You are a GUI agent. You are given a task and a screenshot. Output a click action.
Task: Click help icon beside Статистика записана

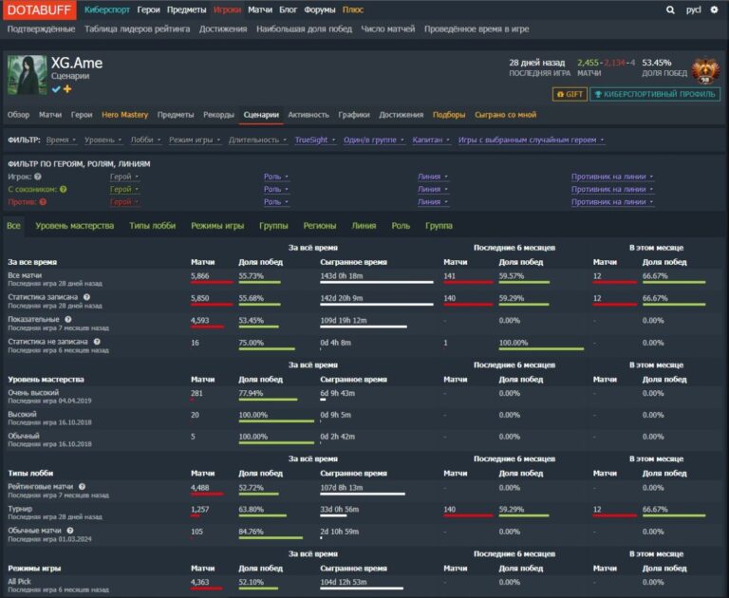coord(87,297)
